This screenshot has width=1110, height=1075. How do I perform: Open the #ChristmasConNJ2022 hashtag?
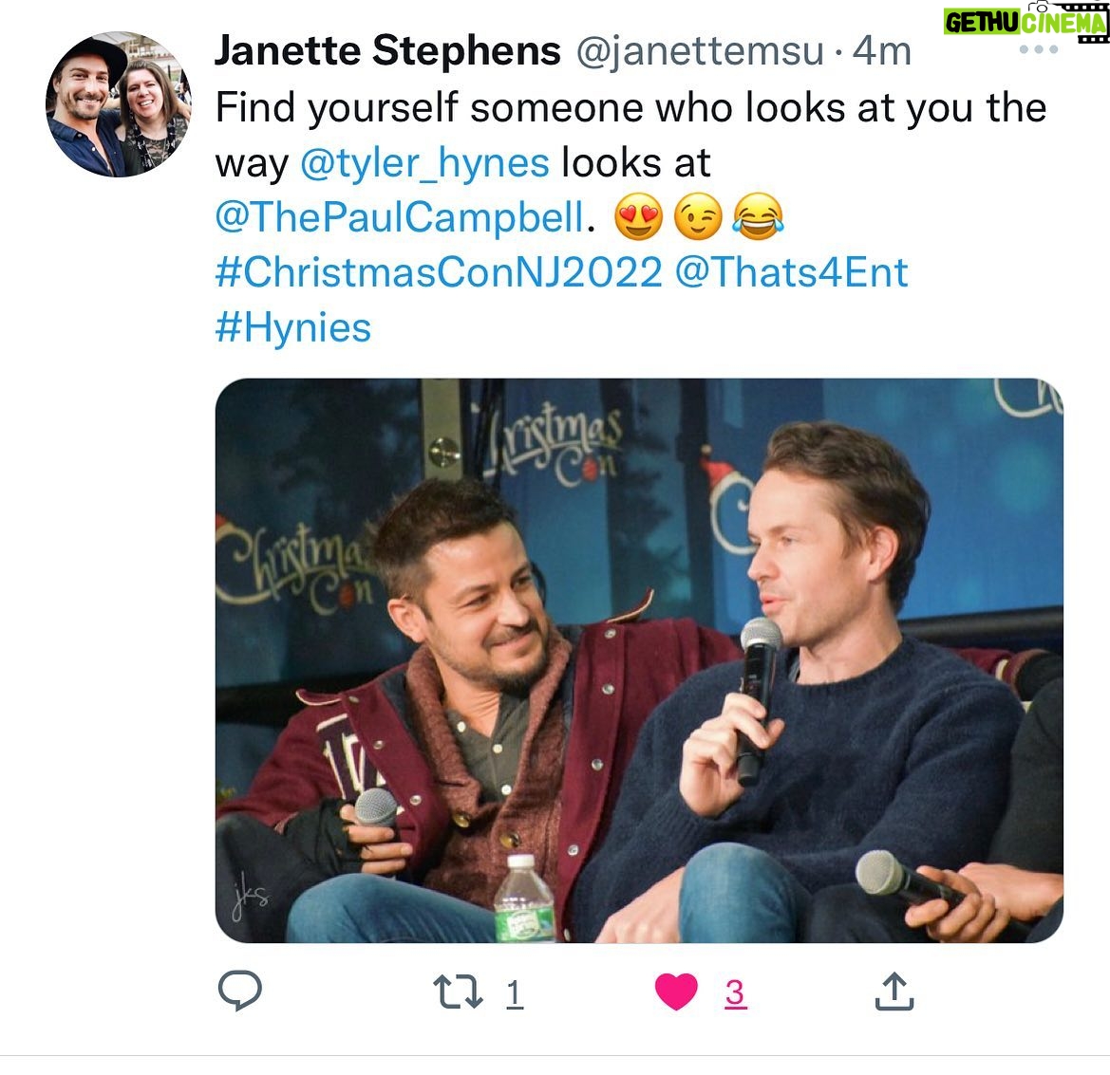tap(439, 272)
